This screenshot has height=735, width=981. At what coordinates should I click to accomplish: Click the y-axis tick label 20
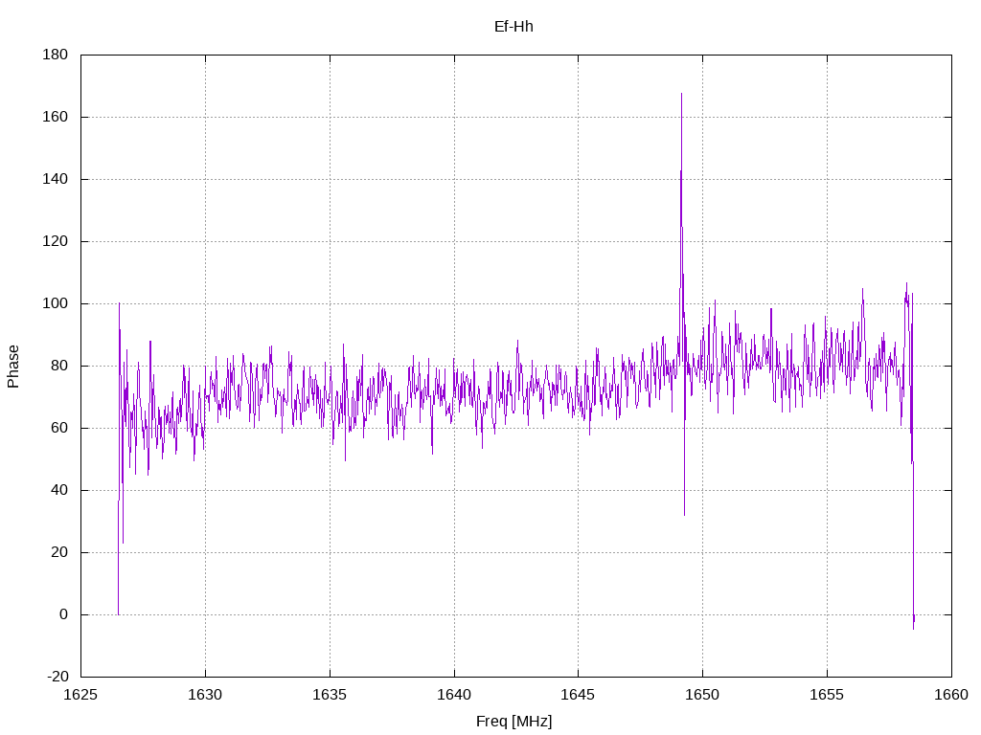59,552
